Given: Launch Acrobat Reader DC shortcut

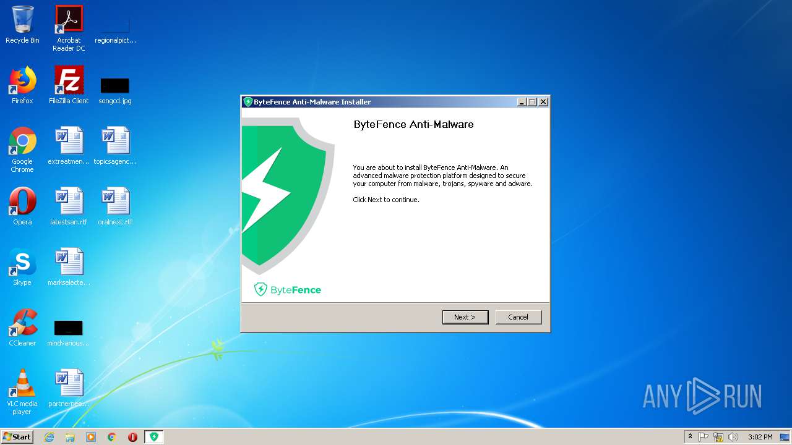Looking at the screenshot, I should pyautogui.click(x=69, y=28).
